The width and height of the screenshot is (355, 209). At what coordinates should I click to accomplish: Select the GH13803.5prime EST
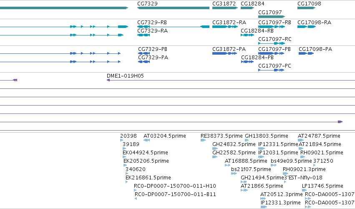247,140
